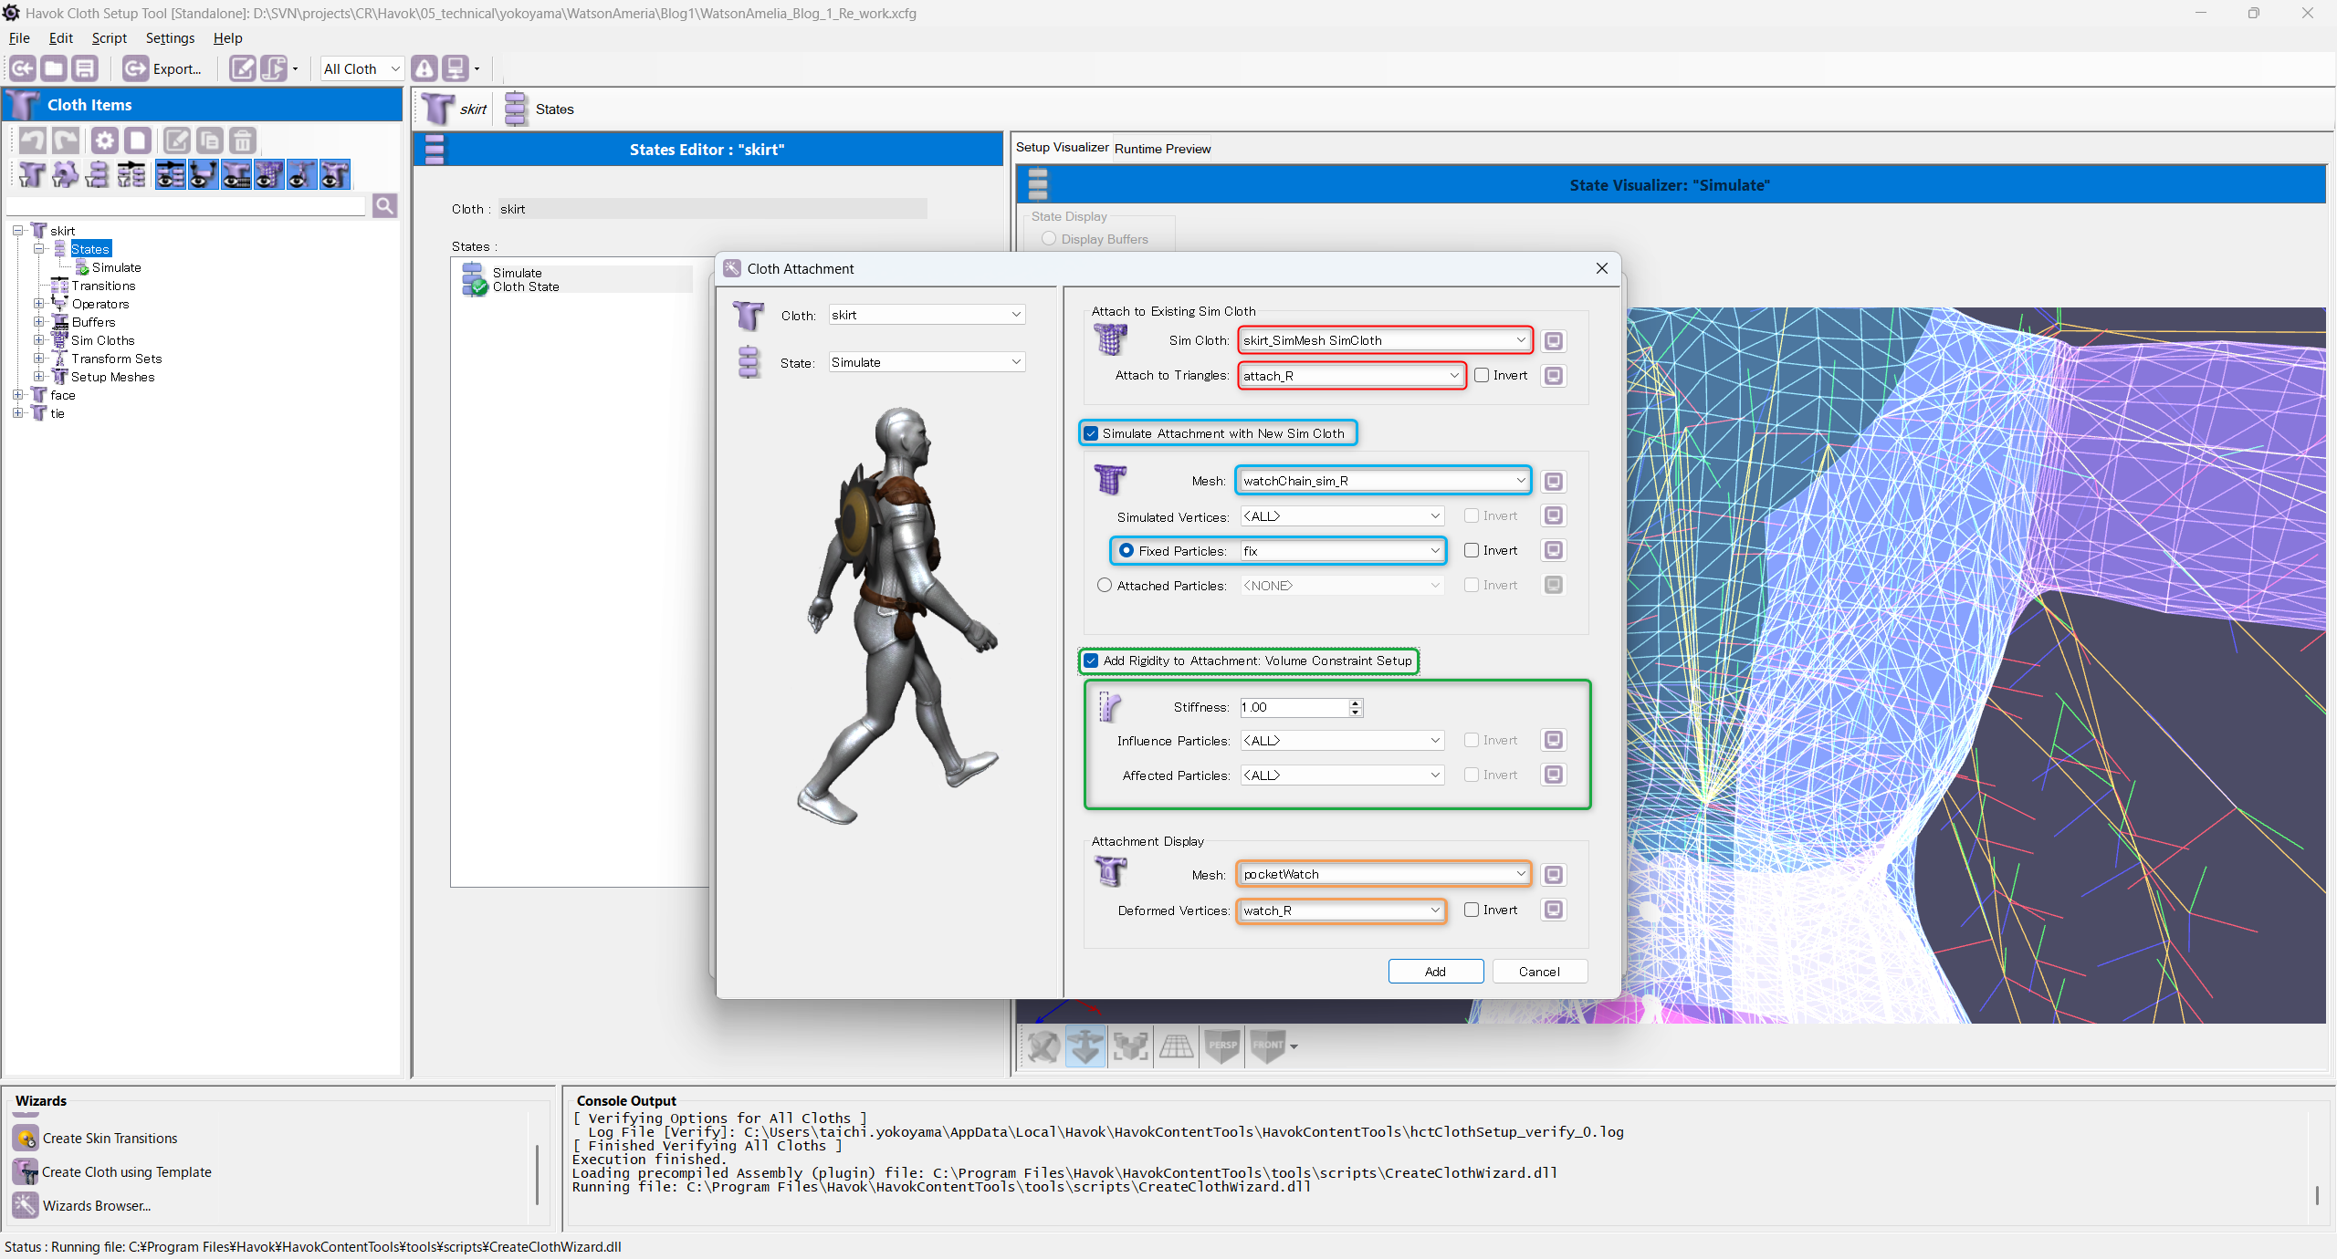
Task: Open the Cloth dropdown showing skirt
Action: click(x=927, y=315)
